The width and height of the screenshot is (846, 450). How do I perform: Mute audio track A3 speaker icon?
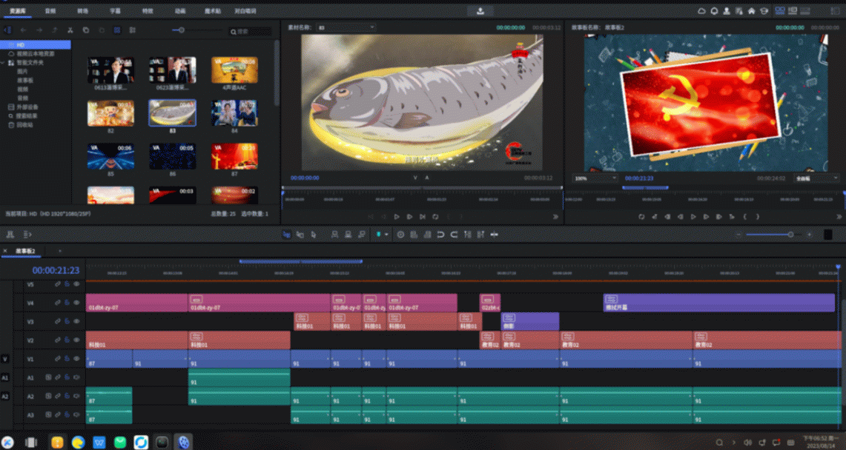point(76,415)
